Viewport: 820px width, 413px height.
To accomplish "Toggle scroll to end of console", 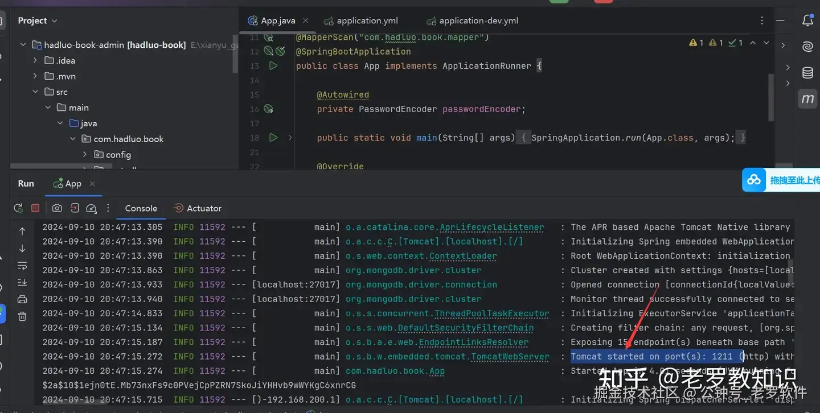I will 22,282.
